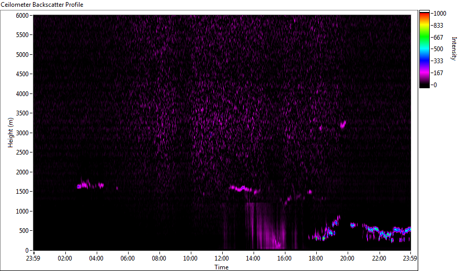459x271 pixels.
Task: Click the 4500 height tick label
Action: click(x=22, y=74)
